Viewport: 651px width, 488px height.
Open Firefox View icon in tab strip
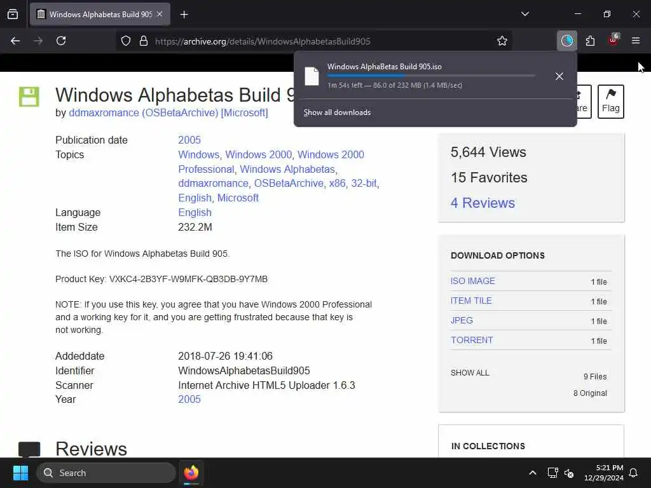[13, 14]
